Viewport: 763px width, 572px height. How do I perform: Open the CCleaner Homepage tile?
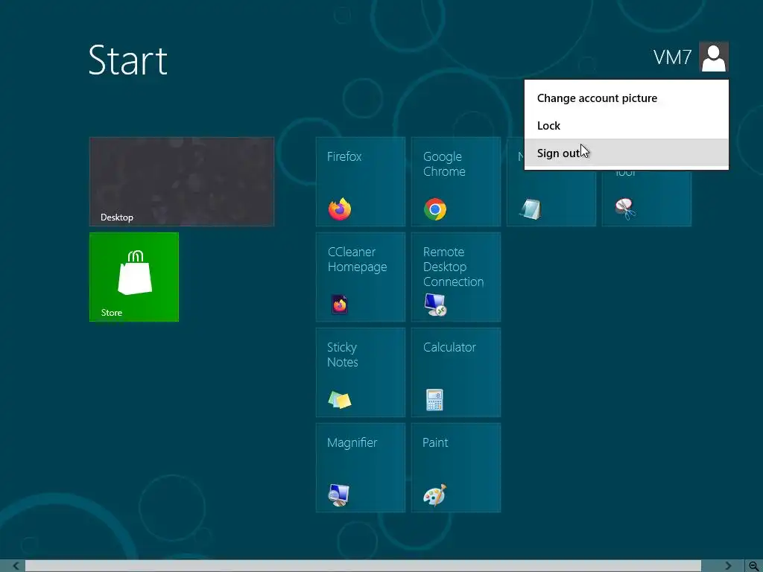click(x=361, y=277)
